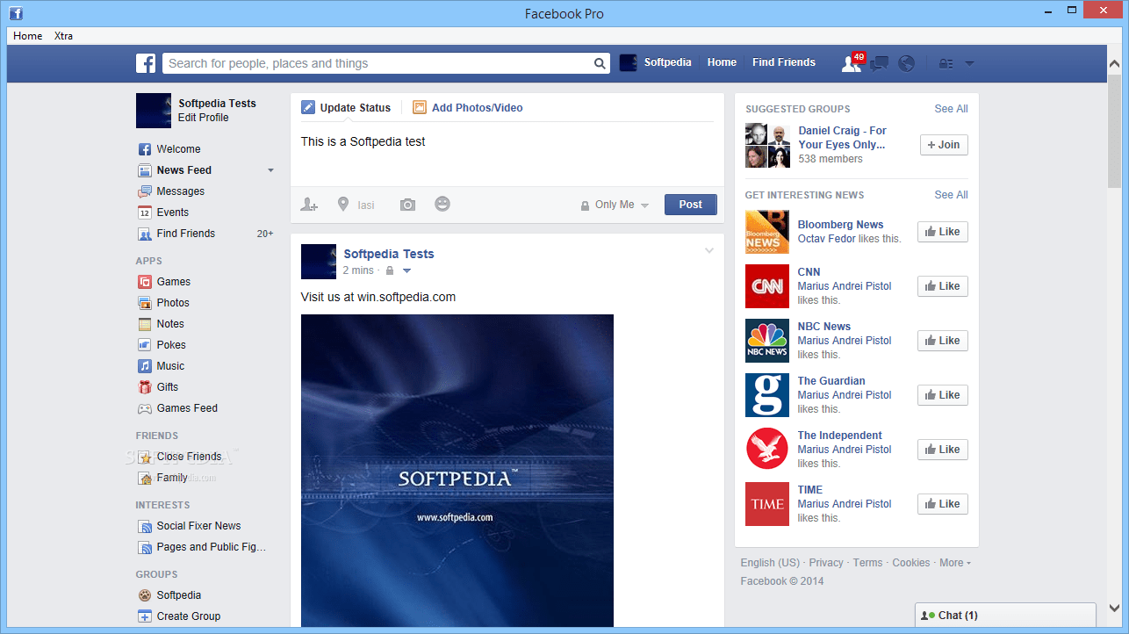
Task: View notifications via the globe icon
Action: pos(906,63)
